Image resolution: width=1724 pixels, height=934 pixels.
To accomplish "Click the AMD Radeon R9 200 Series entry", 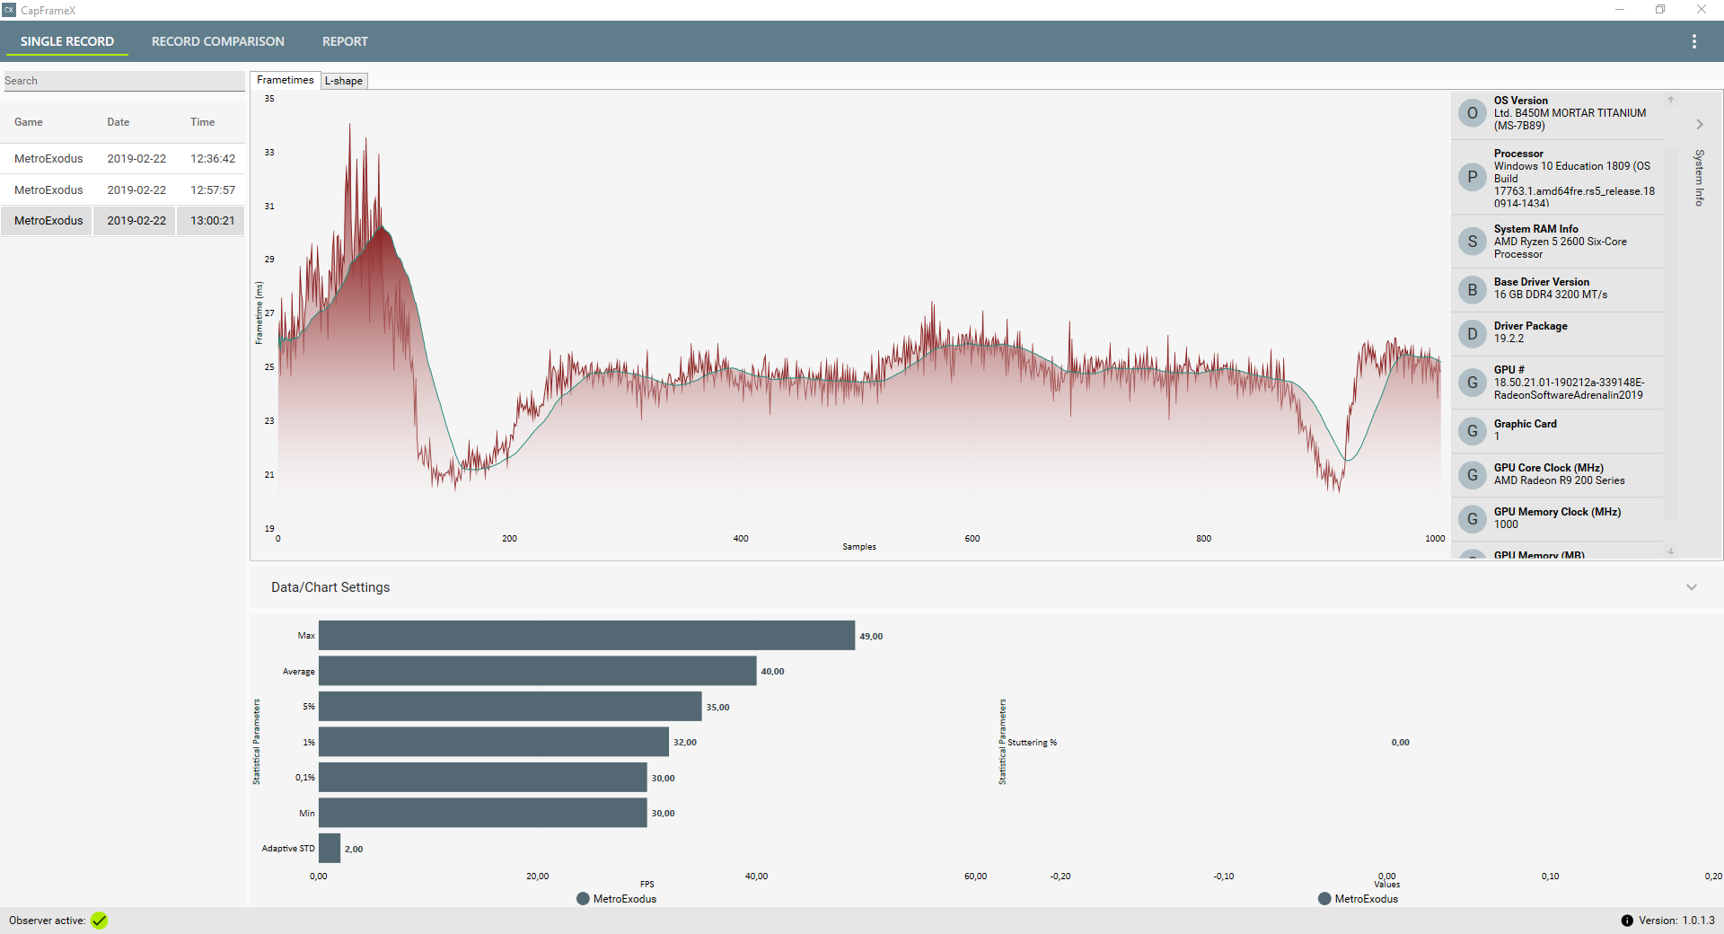I will [1560, 480].
